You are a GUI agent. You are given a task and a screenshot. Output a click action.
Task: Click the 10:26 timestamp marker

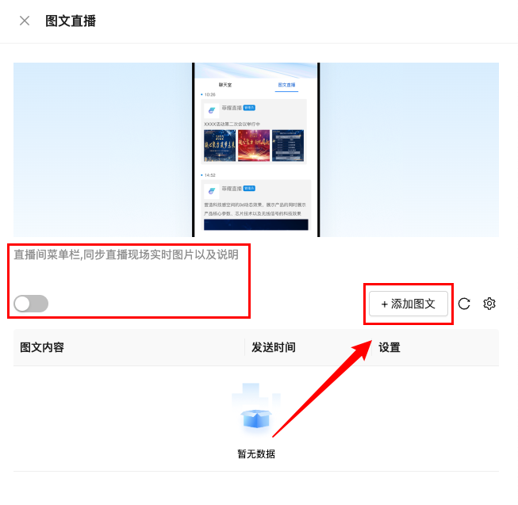tap(208, 94)
